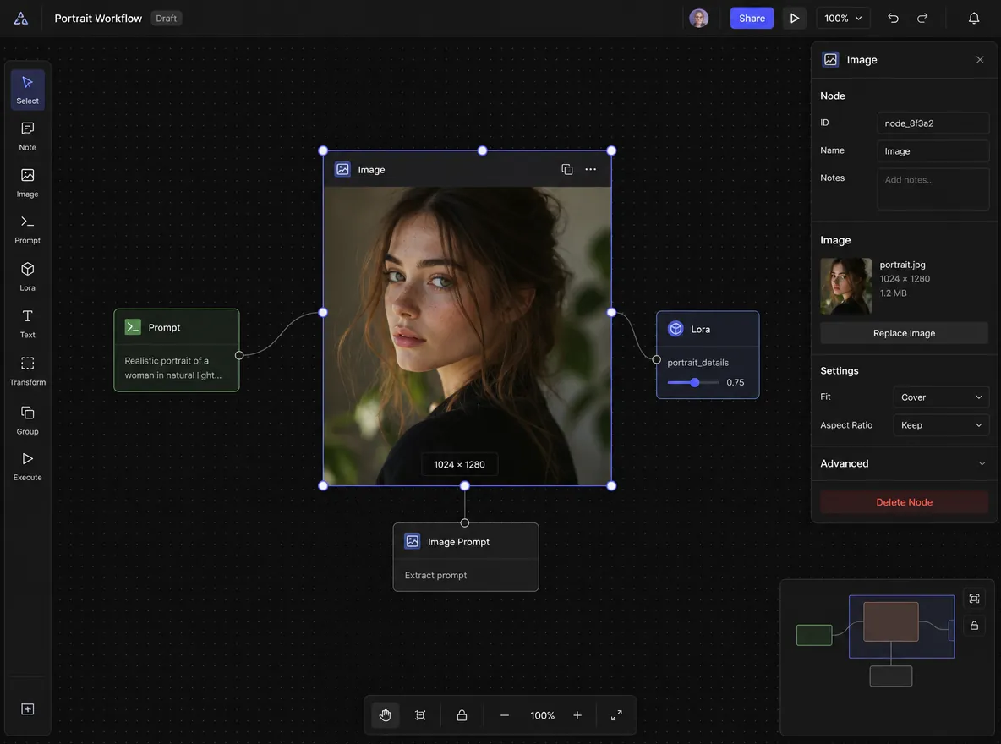The width and height of the screenshot is (1001, 744).
Task: Duplicate the Image node via copy icon
Action: click(x=567, y=169)
